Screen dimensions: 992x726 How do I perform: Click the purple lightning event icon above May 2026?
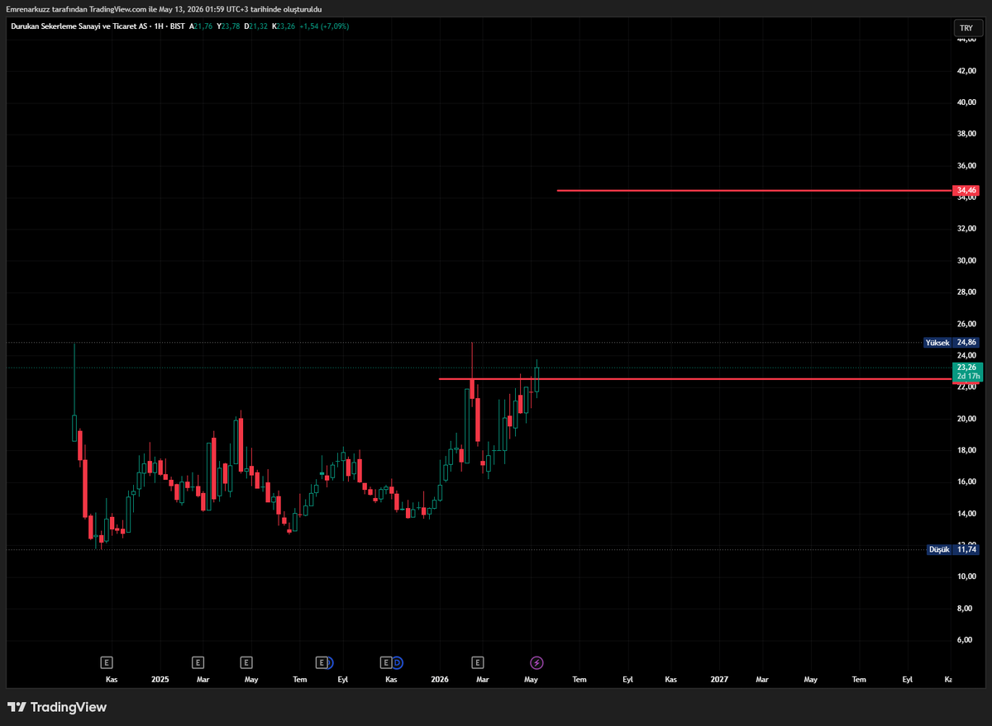click(537, 662)
